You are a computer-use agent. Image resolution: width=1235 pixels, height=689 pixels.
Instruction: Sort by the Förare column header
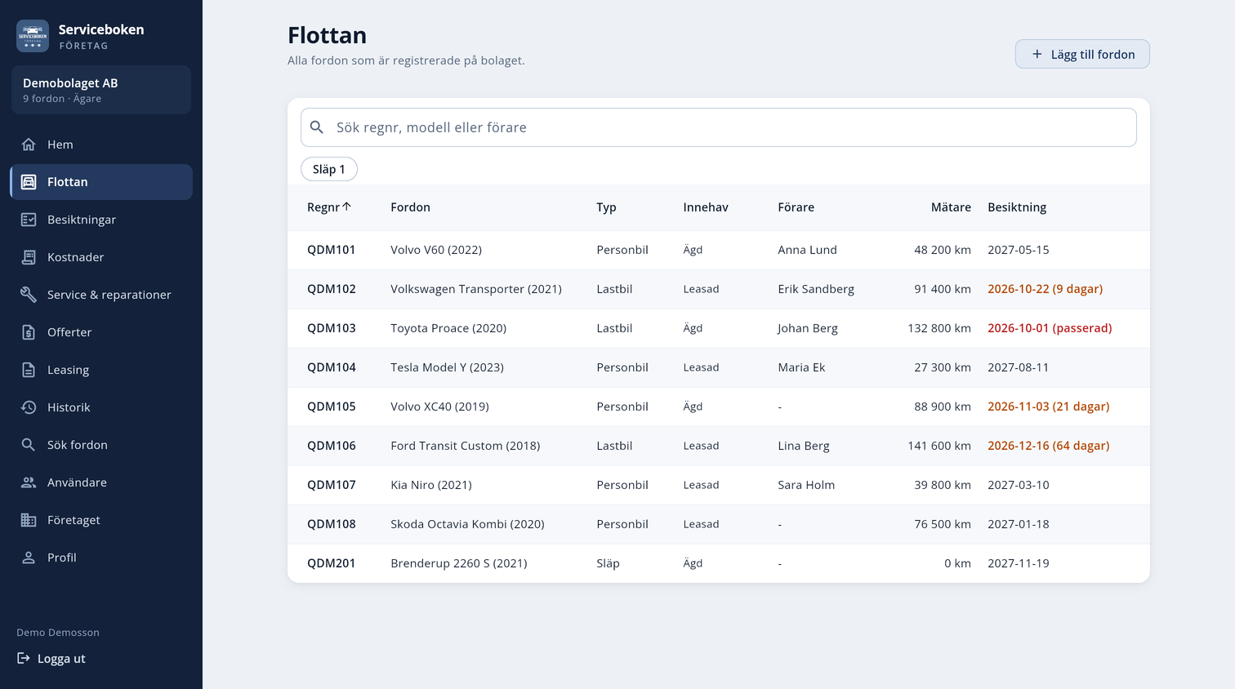[x=796, y=207]
